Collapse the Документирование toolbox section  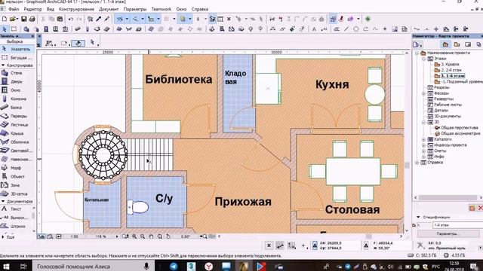tap(3, 202)
